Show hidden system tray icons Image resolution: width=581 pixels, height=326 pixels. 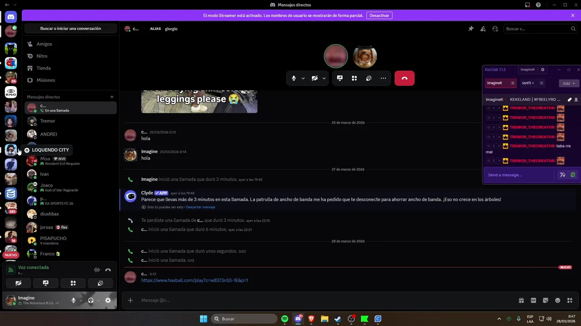tap(499, 319)
